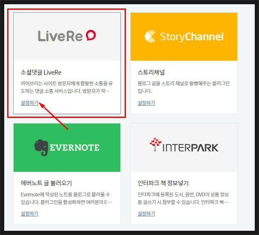
Task: Select the 소셜댓글 LiveRe title
Action: (x=41, y=73)
